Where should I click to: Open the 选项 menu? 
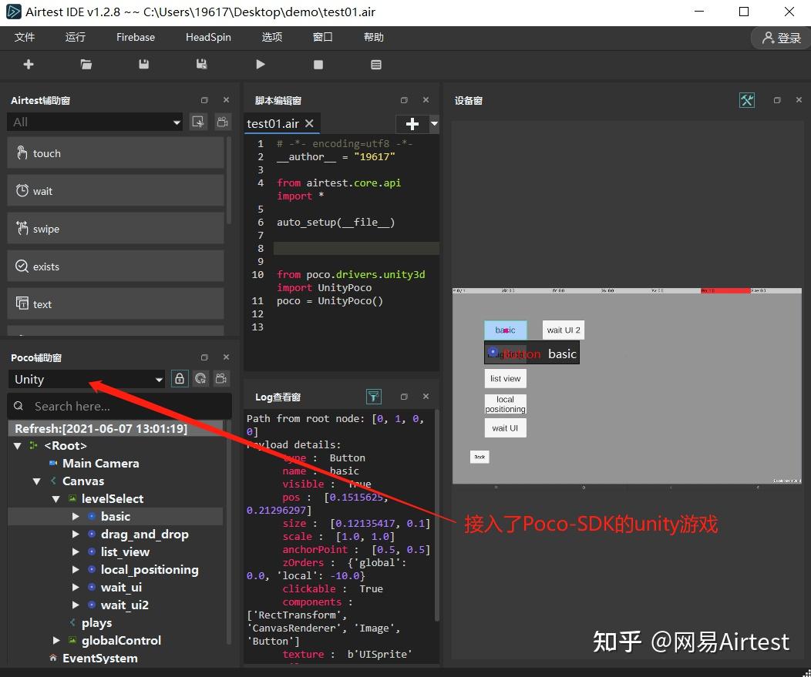[x=271, y=36]
